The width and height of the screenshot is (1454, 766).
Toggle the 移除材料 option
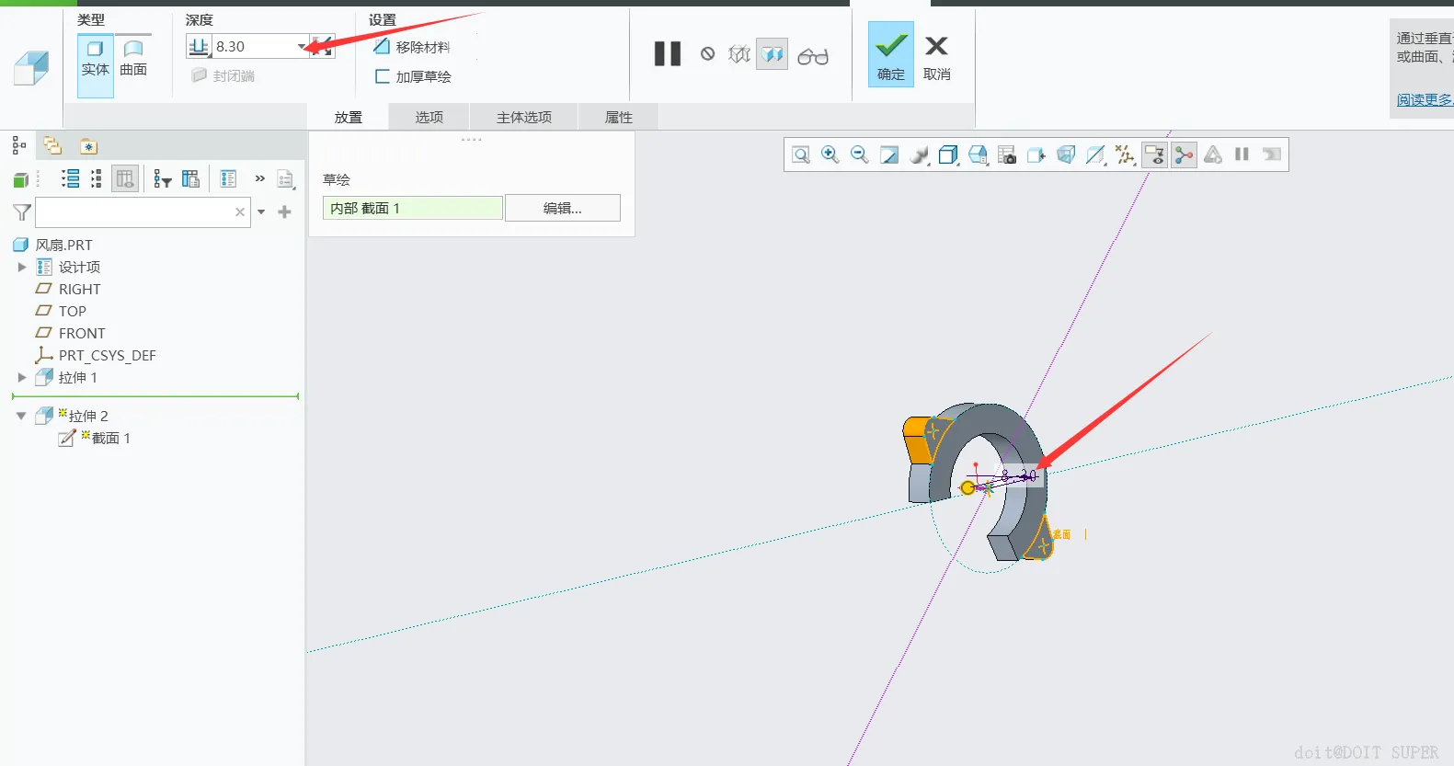(383, 46)
